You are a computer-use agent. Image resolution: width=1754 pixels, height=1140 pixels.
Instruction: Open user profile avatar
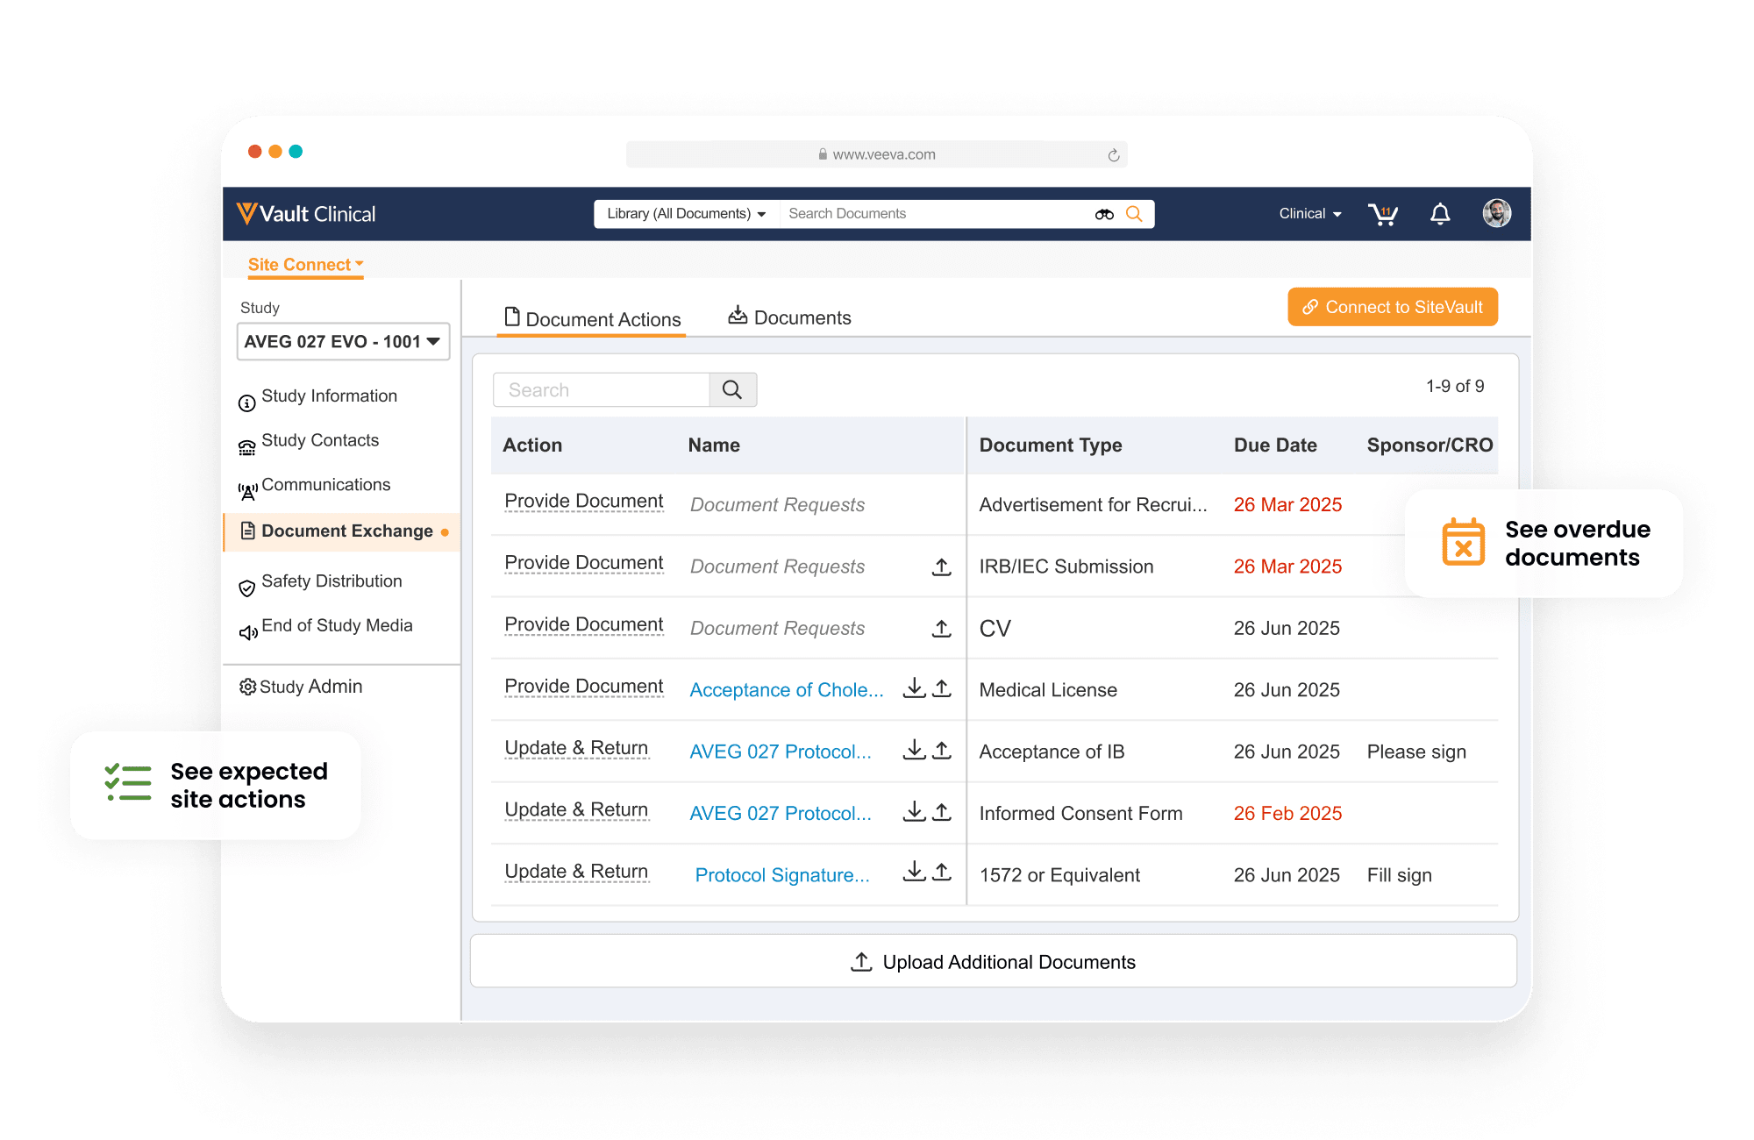1496,213
